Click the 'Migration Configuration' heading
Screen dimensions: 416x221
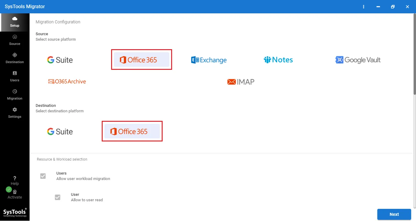[x=58, y=22]
